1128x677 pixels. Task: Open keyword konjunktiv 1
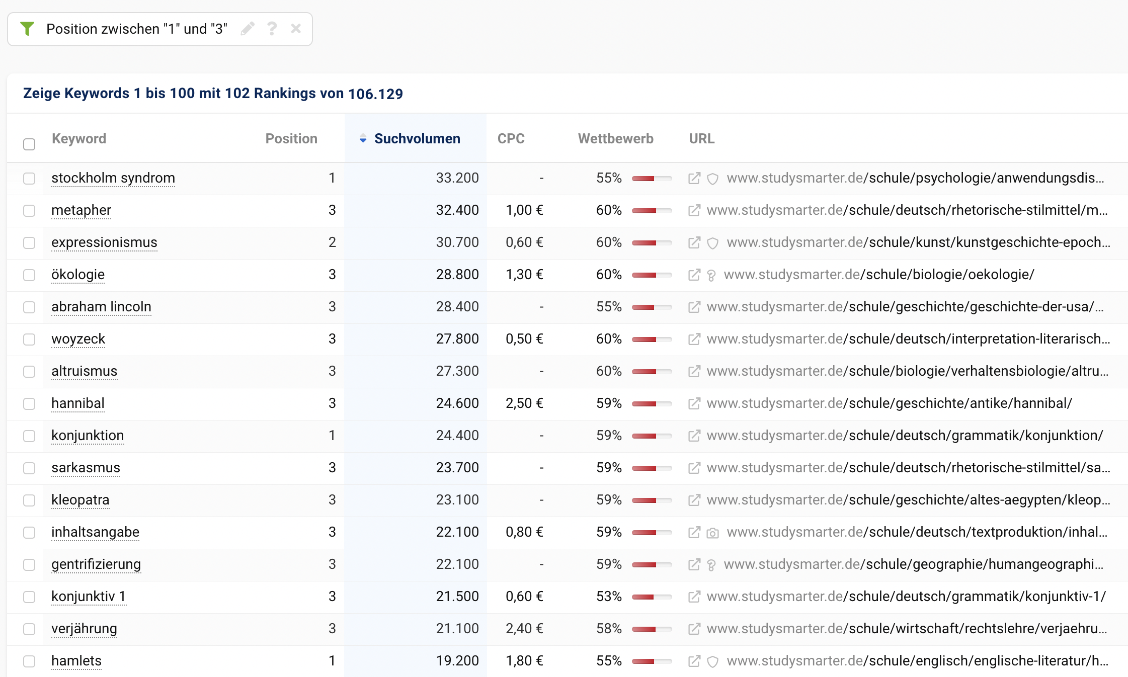tap(89, 597)
